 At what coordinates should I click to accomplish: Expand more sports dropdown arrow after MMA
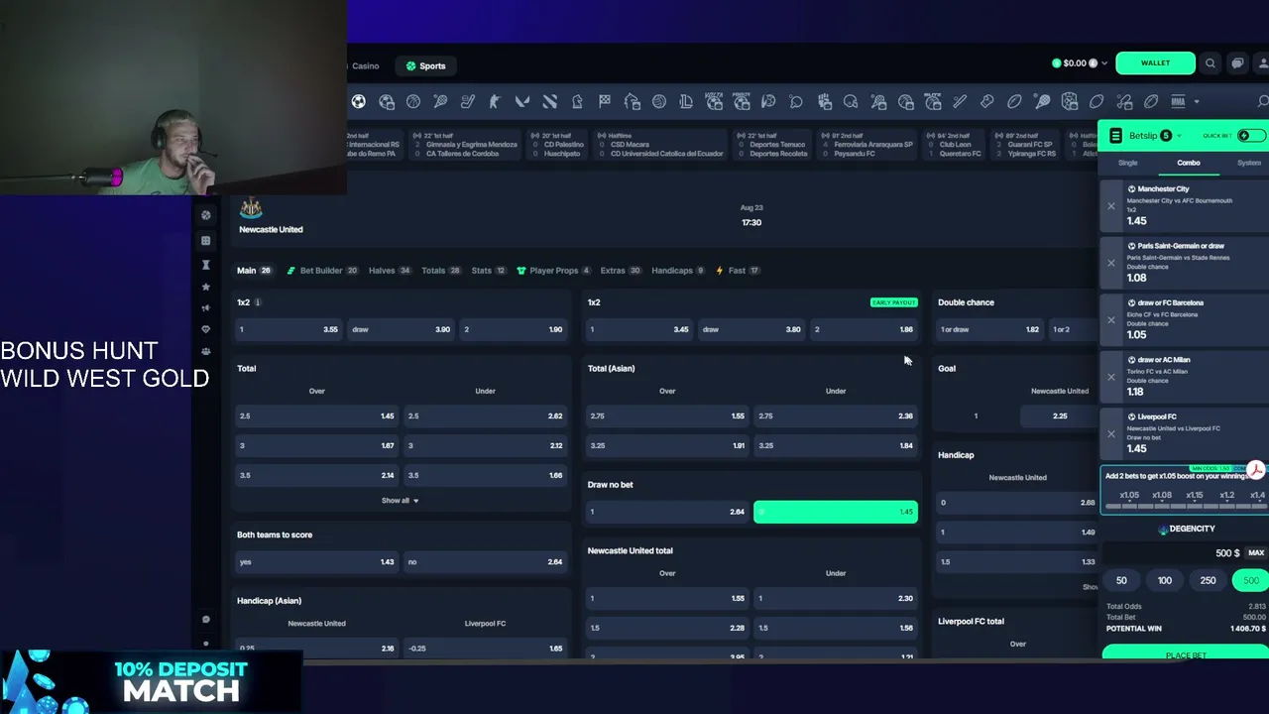[1197, 101]
